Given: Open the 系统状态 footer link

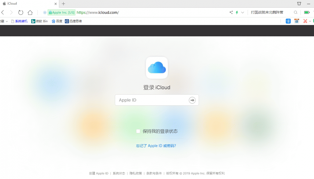Looking at the screenshot, I should [119, 173].
